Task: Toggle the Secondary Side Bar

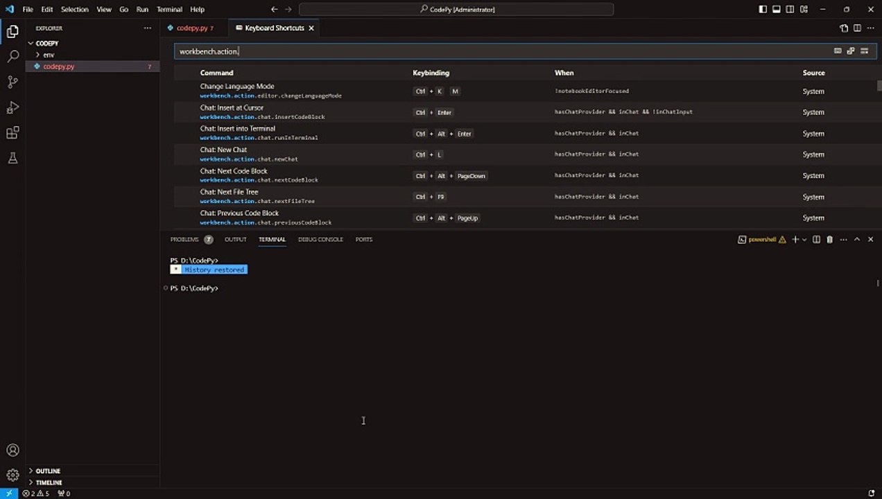Action: [x=790, y=9]
